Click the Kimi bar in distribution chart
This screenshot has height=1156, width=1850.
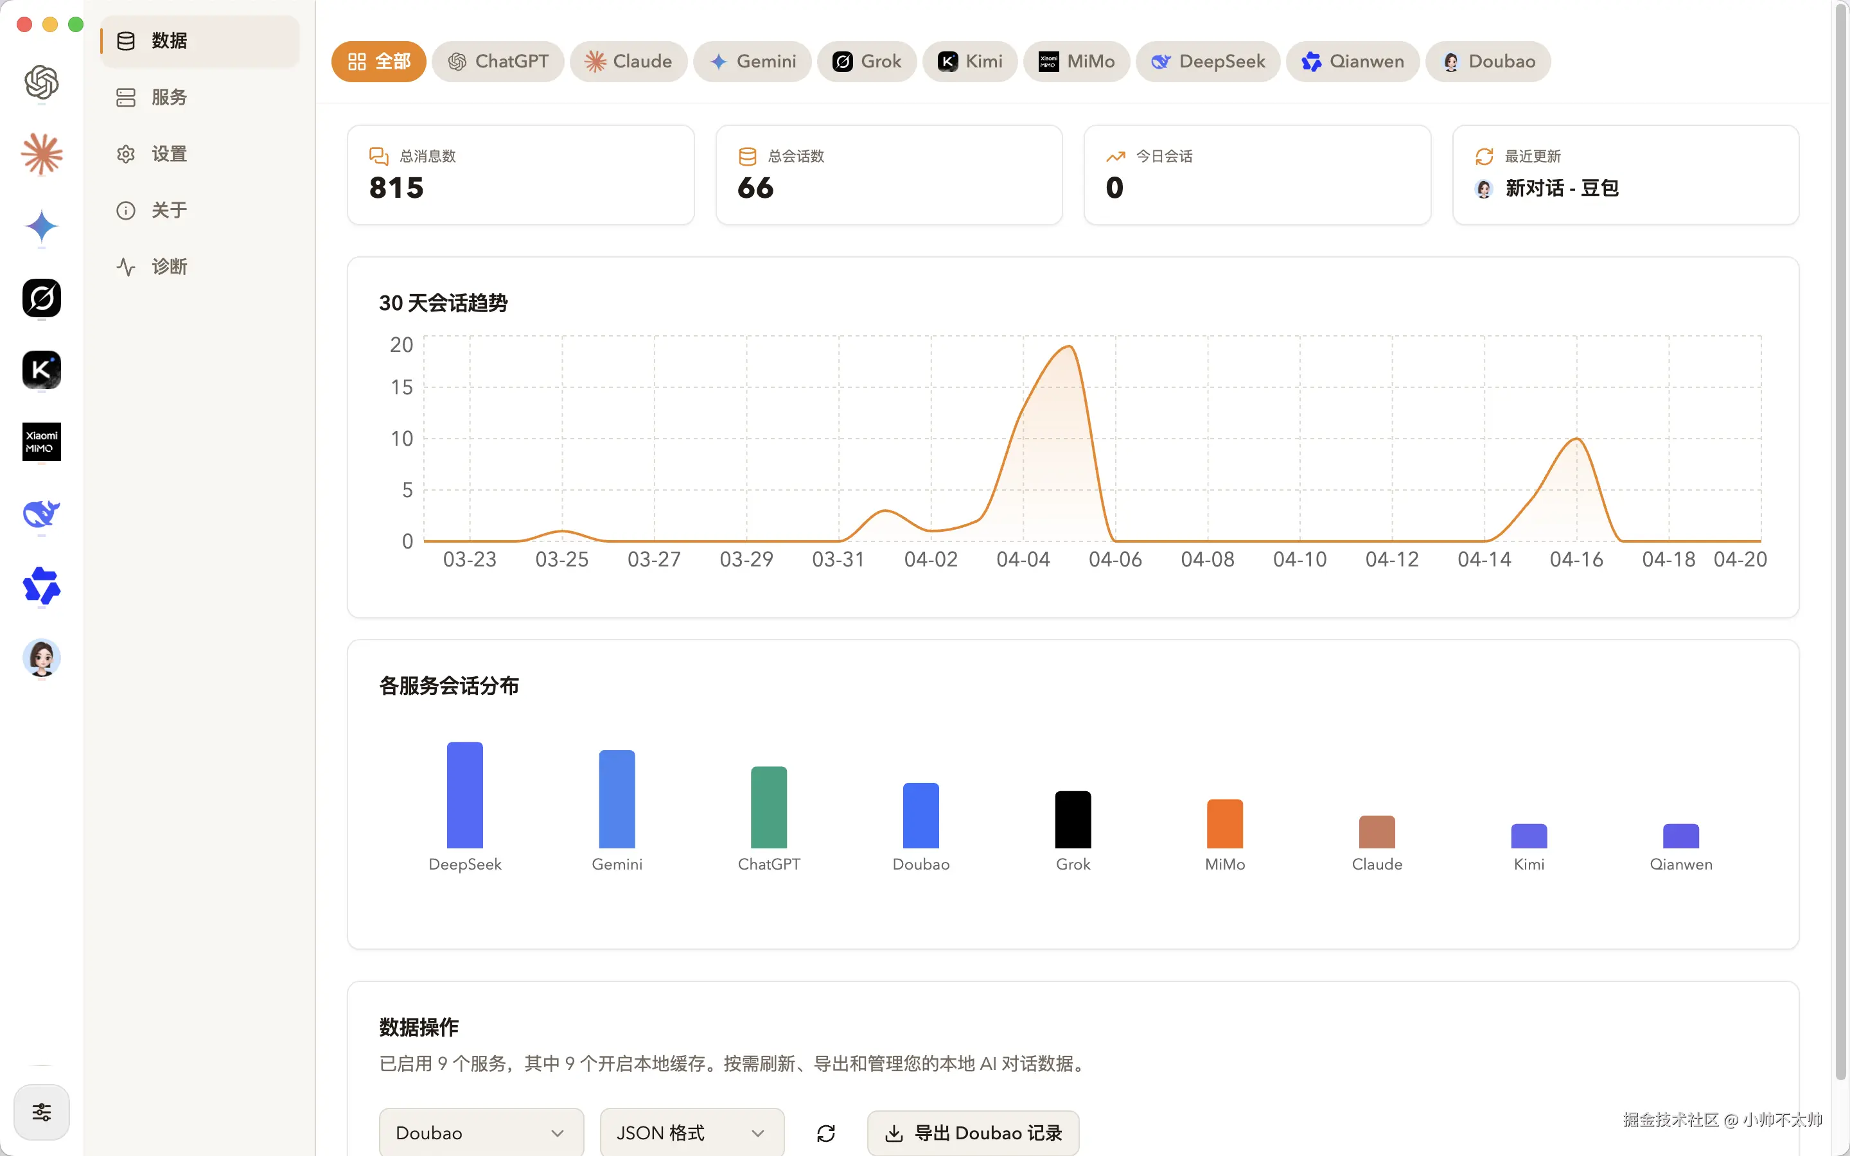point(1529,836)
